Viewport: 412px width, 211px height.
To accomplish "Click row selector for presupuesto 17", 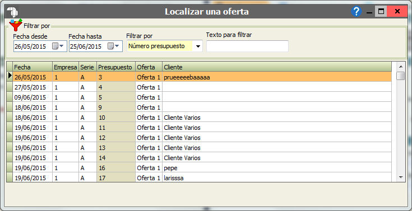I will click(10, 177).
